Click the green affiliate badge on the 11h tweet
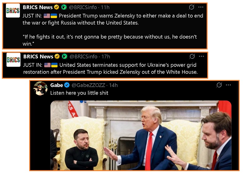The image size is (243, 173). click(x=64, y=7)
